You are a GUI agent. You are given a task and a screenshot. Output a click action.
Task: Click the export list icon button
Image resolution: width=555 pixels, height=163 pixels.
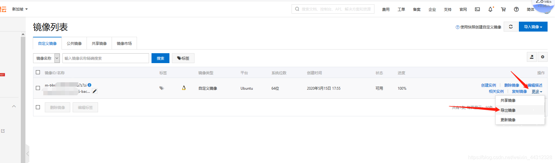coord(532,57)
